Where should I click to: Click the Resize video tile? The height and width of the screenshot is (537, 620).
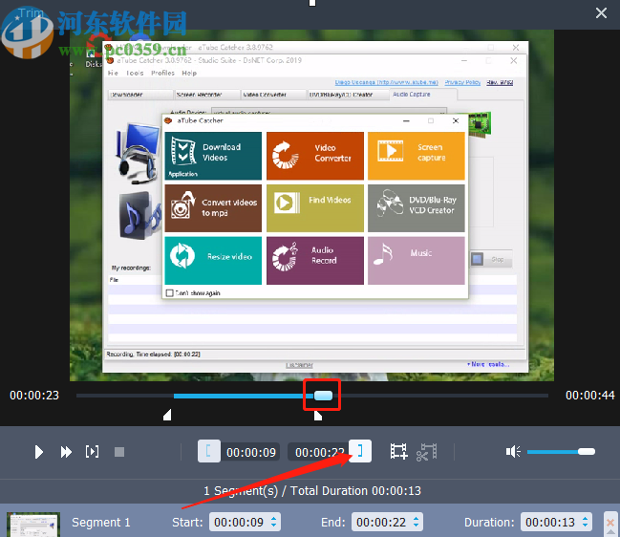coord(213,261)
